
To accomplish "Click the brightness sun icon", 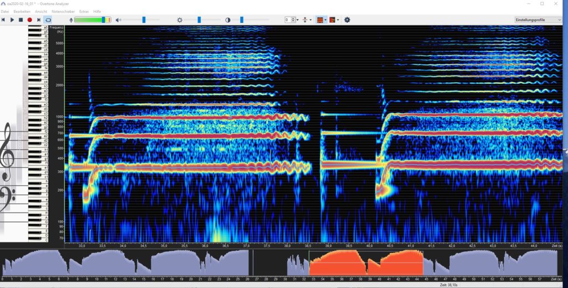I will (179, 20).
